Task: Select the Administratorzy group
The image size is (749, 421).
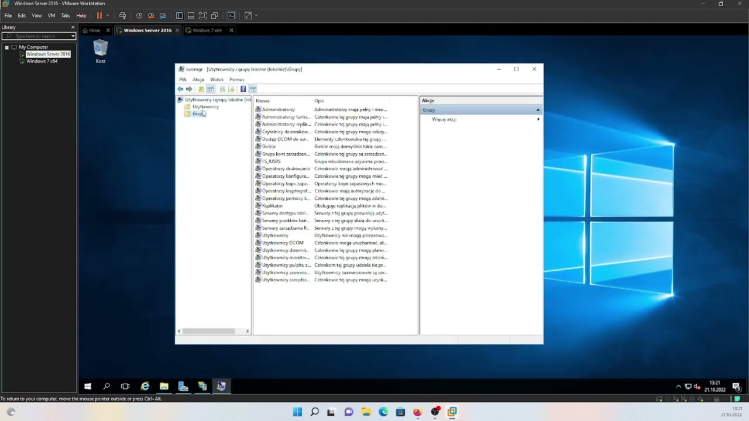Action: click(279, 109)
